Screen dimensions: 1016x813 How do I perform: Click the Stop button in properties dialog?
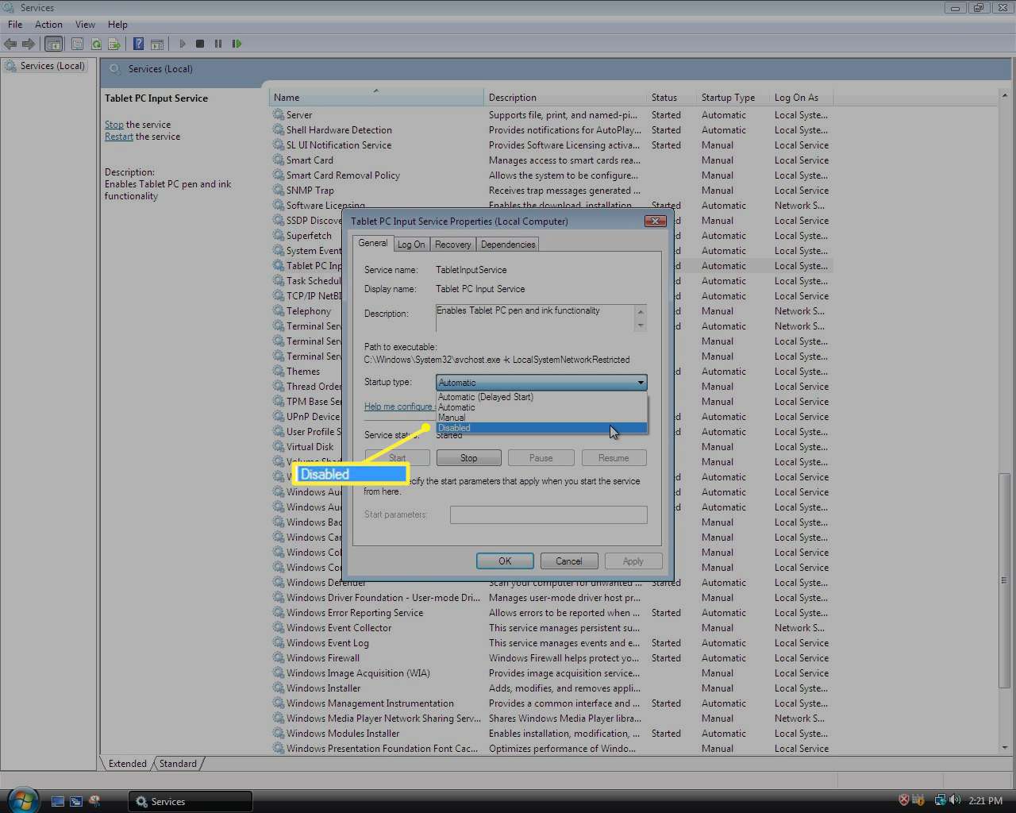point(469,458)
